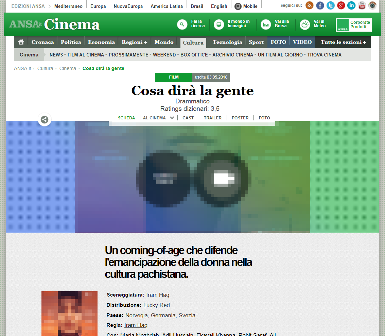
Task: Click UN FILM AL GIORNO link
Action: (280, 55)
